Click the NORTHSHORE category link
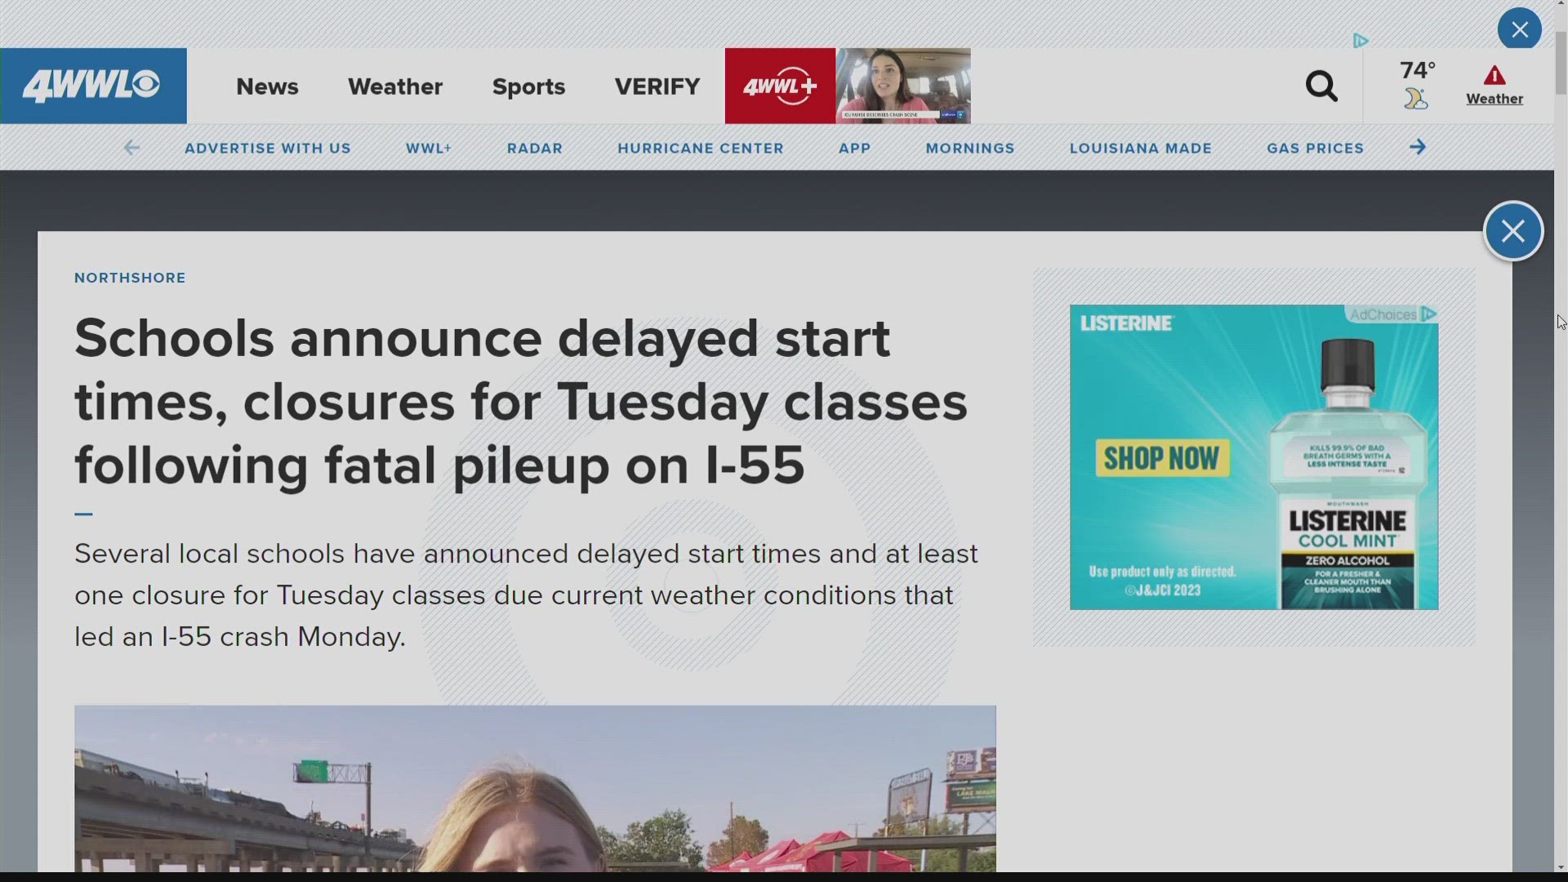This screenshot has height=882, width=1568. 129,278
